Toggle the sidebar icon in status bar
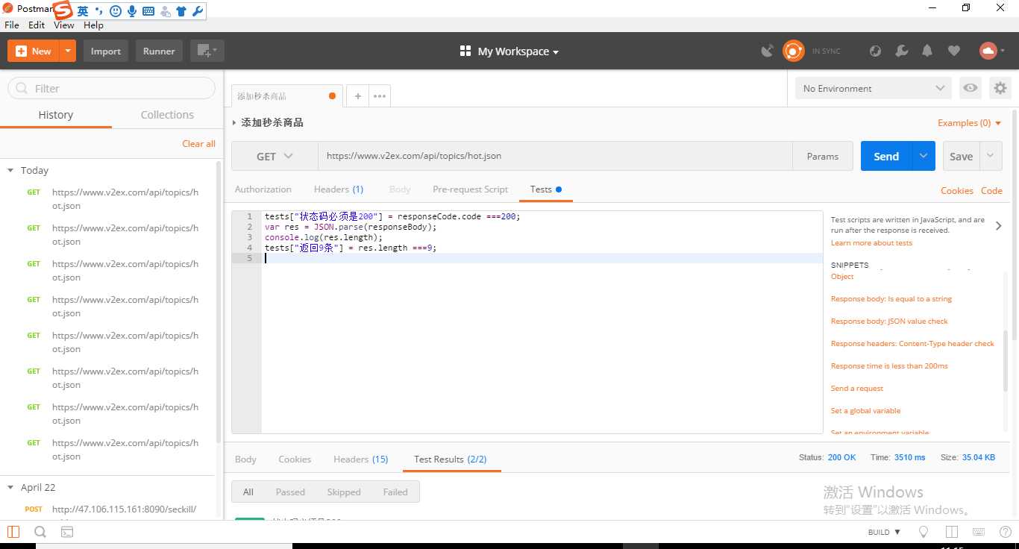This screenshot has height=549, width=1019. click(x=13, y=532)
